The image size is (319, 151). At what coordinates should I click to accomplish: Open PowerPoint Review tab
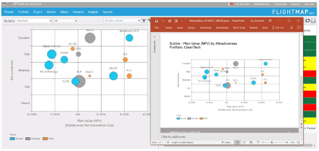pos(254,28)
